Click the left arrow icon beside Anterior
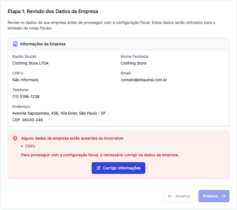The width and height of the screenshot is (237, 210). [170, 196]
